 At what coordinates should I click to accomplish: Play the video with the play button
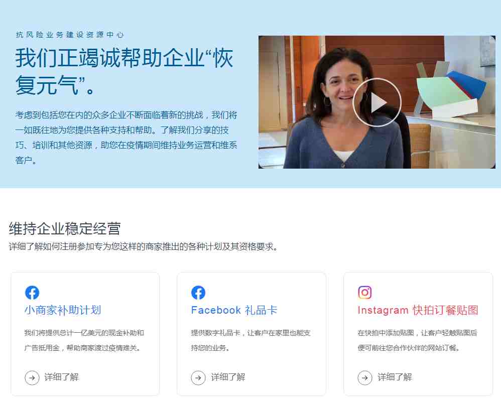[x=377, y=102]
